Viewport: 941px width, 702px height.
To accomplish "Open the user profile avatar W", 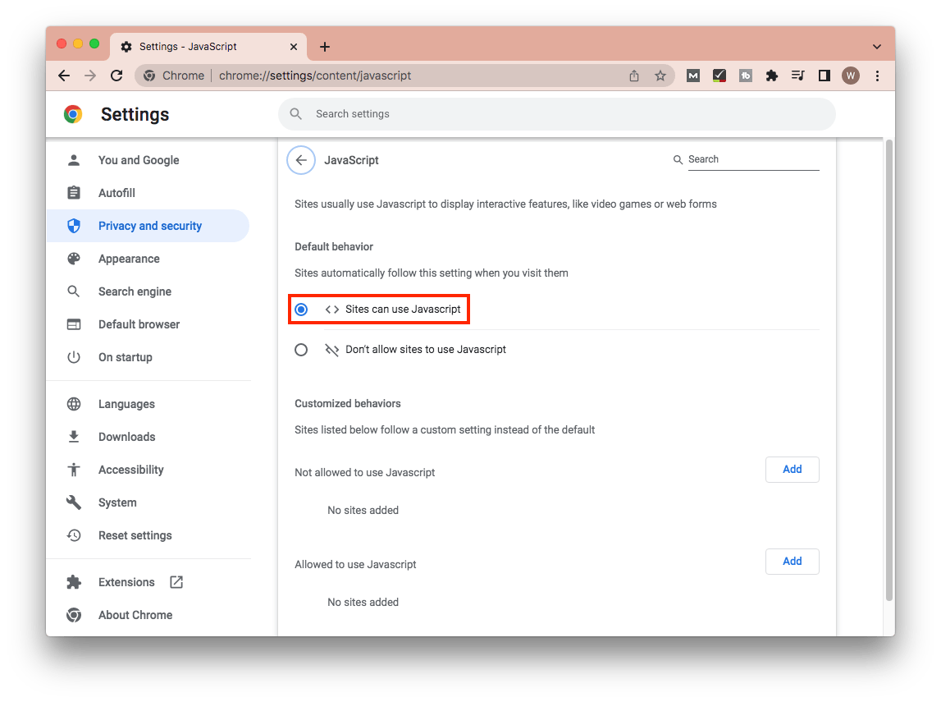I will tap(850, 76).
